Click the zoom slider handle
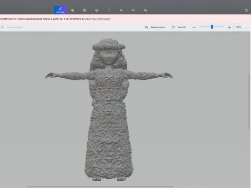This screenshot has width=251, height=188. [212, 27]
